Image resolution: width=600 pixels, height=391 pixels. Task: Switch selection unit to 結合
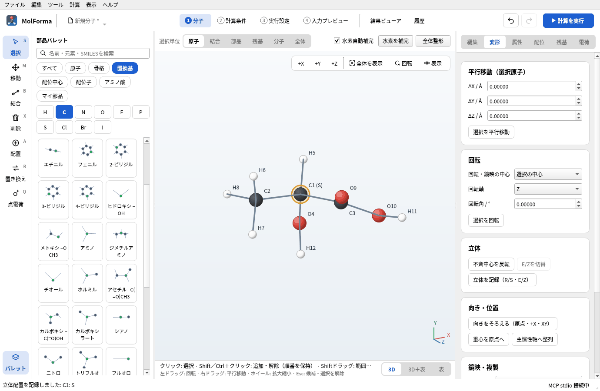click(215, 41)
